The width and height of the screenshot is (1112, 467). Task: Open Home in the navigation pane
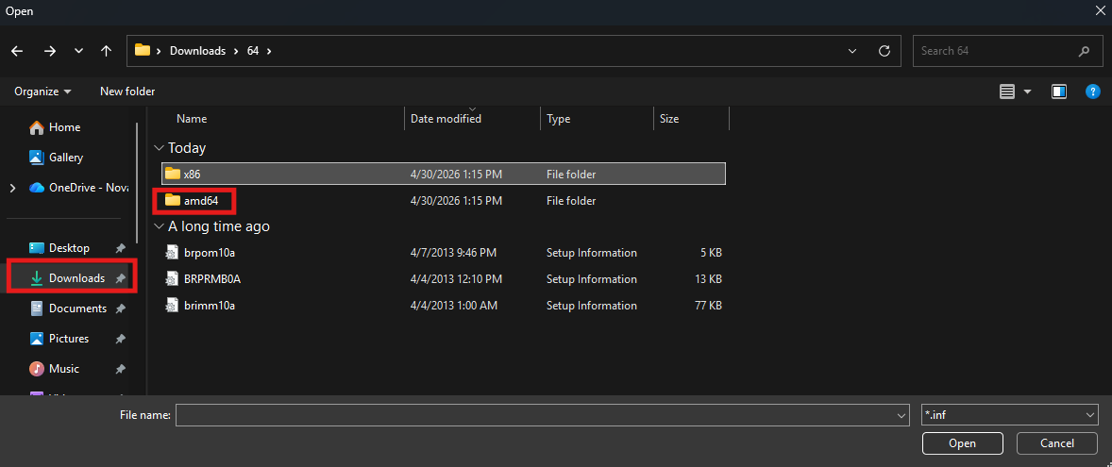click(56, 127)
